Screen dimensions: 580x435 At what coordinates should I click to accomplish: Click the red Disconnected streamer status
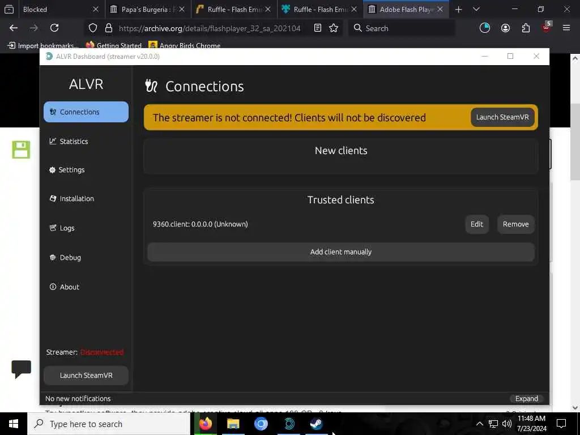pyautogui.click(x=102, y=352)
